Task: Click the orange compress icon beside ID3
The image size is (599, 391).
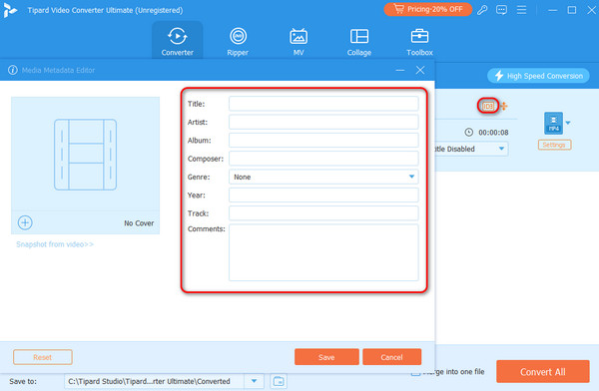Action: coord(504,106)
